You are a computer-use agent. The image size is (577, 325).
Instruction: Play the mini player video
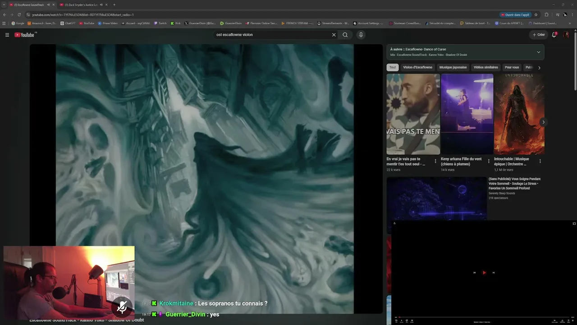point(484,273)
